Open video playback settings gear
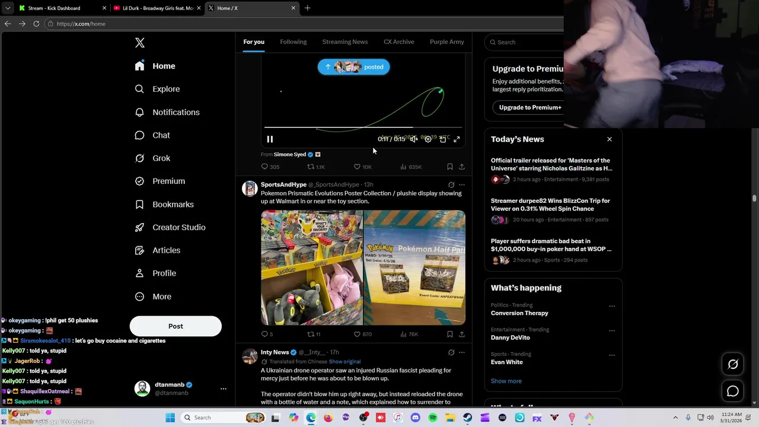 (428, 139)
